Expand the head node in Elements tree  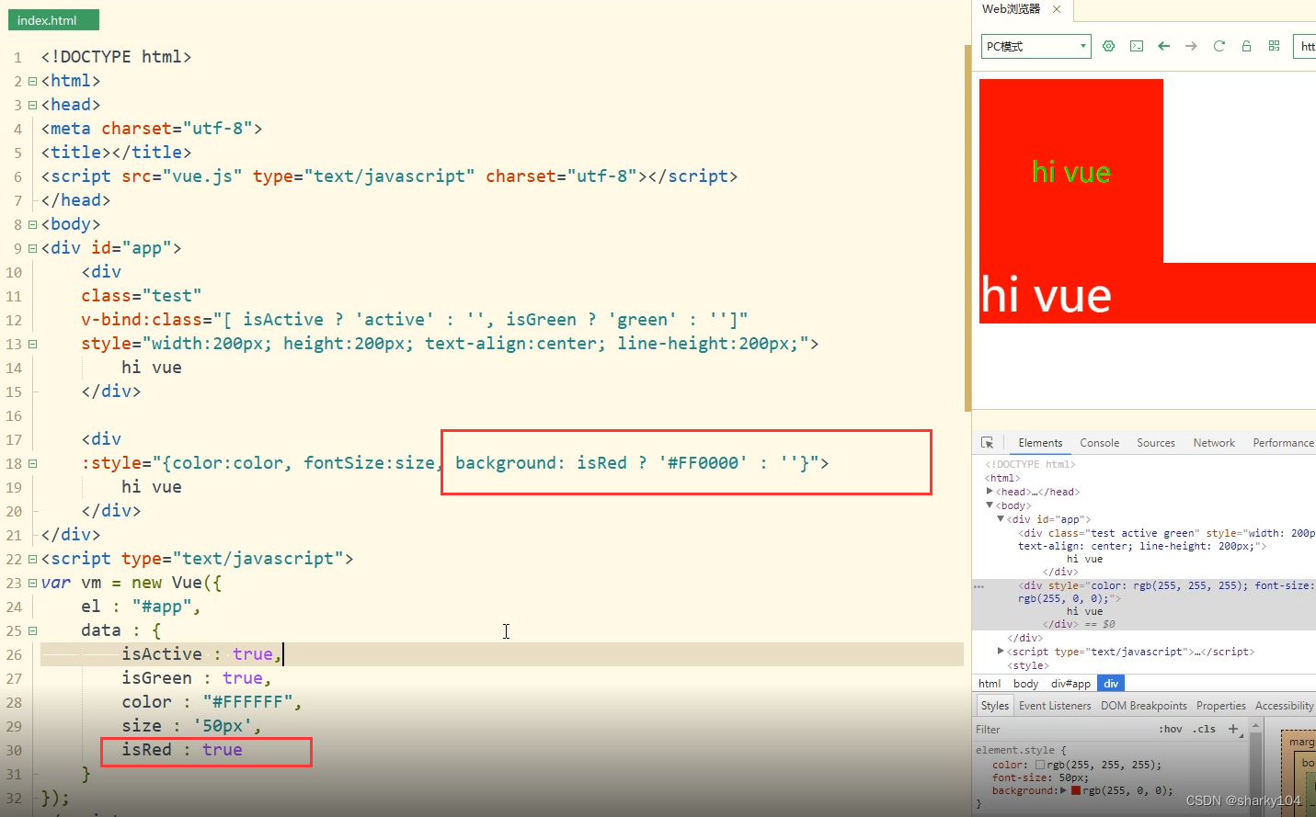click(x=990, y=492)
